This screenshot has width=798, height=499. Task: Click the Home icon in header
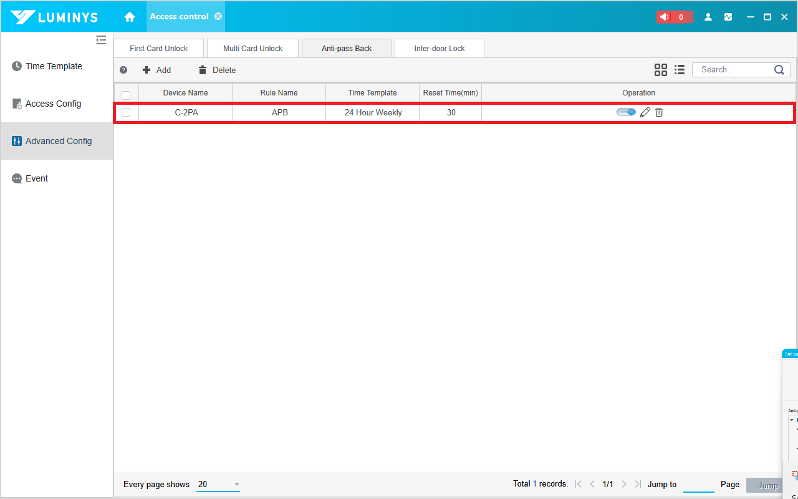point(130,17)
